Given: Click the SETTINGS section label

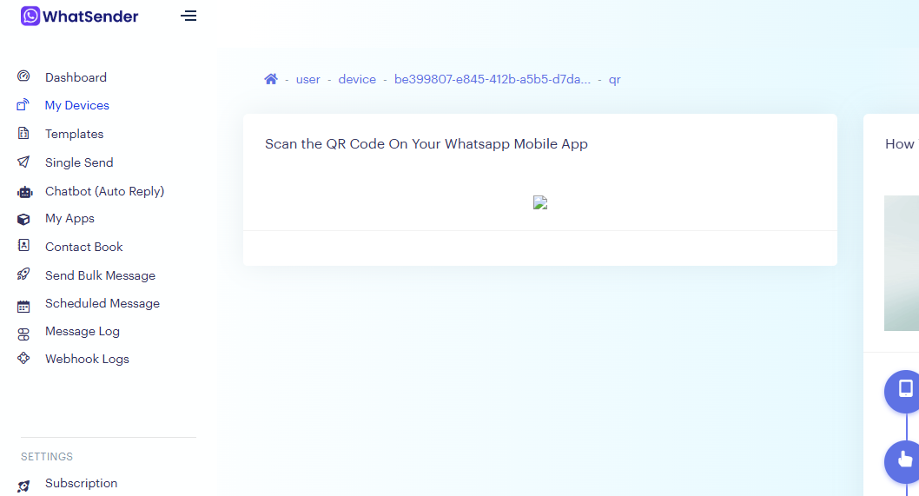Looking at the screenshot, I should pyautogui.click(x=47, y=457).
